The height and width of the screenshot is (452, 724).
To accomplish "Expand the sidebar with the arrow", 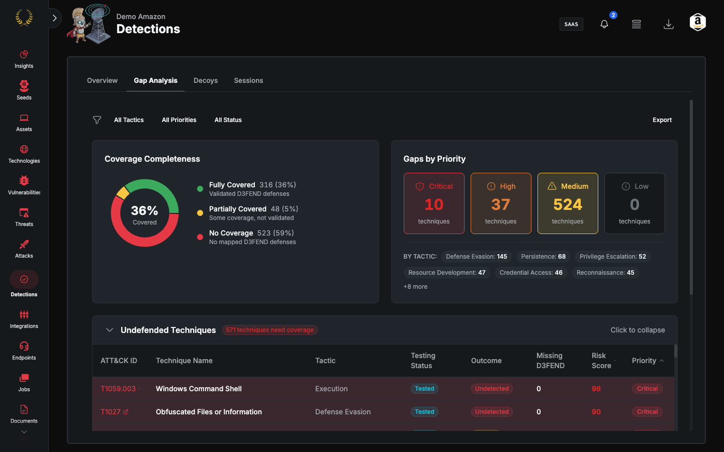I will tap(55, 18).
